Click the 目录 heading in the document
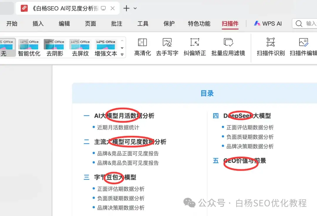Screen dimensions: 317x216 [207, 93]
